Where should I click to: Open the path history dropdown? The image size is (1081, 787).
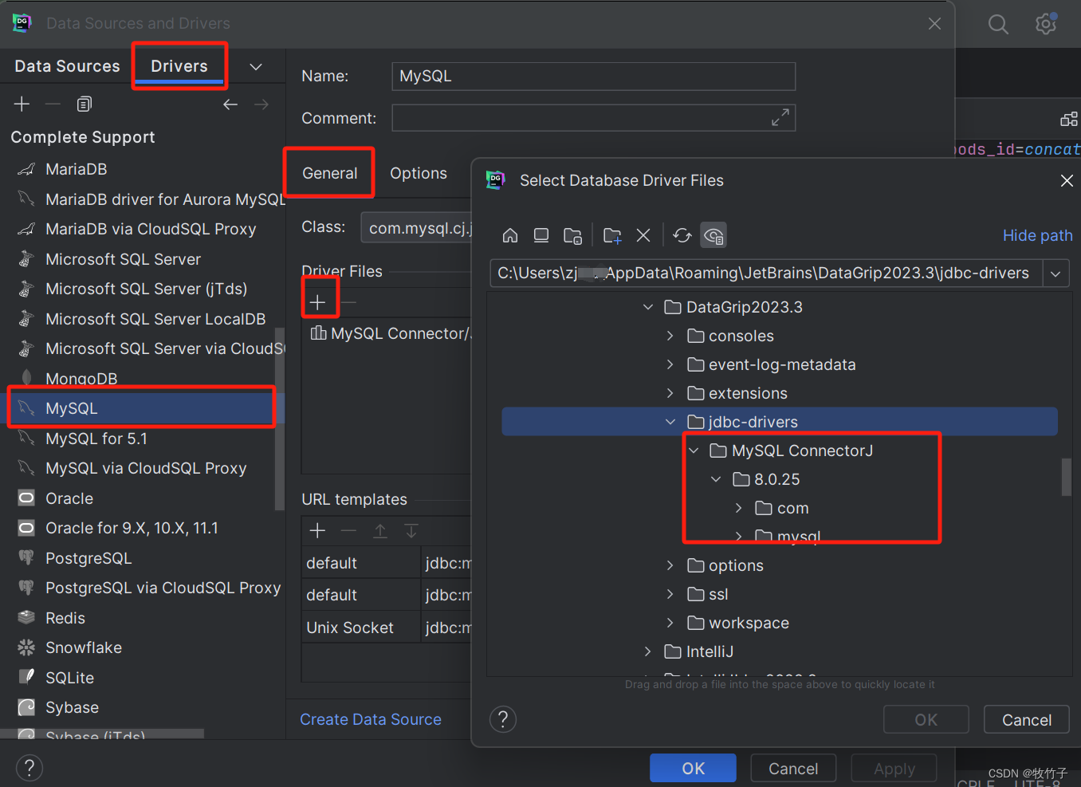(1055, 273)
